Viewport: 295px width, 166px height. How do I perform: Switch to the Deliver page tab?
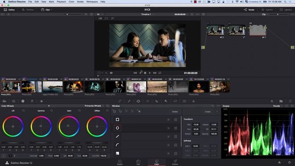(x=175, y=162)
